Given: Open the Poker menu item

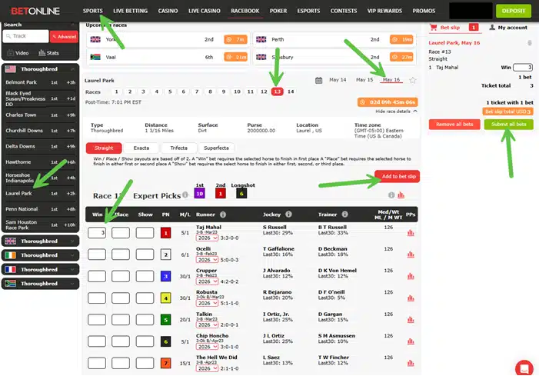Looking at the screenshot, I should click(x=278, y=11).
